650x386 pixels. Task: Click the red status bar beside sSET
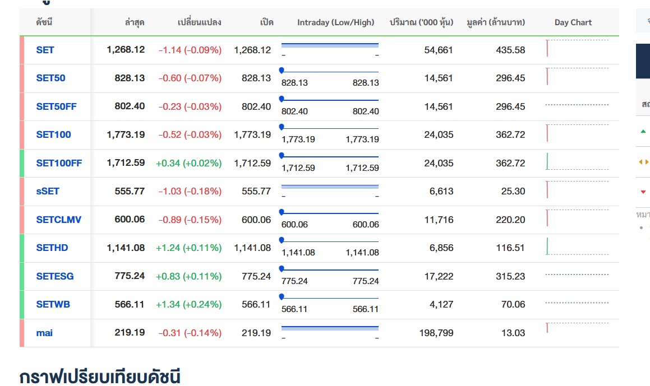[22, 192]
